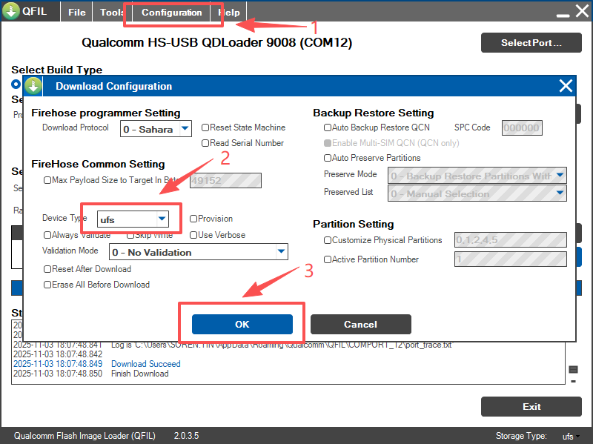The height and width of the screenshot is (444, 593).
Task: Open Storage Type dropdown in status bar
Action: [569, 436]
